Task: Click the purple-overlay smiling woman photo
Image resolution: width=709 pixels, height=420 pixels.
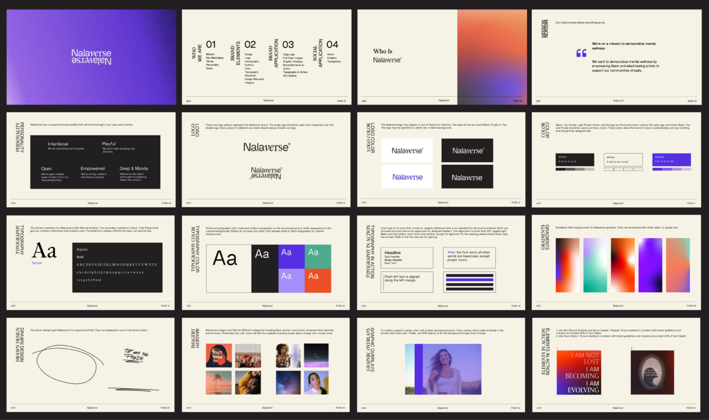Action: (443, 369)
